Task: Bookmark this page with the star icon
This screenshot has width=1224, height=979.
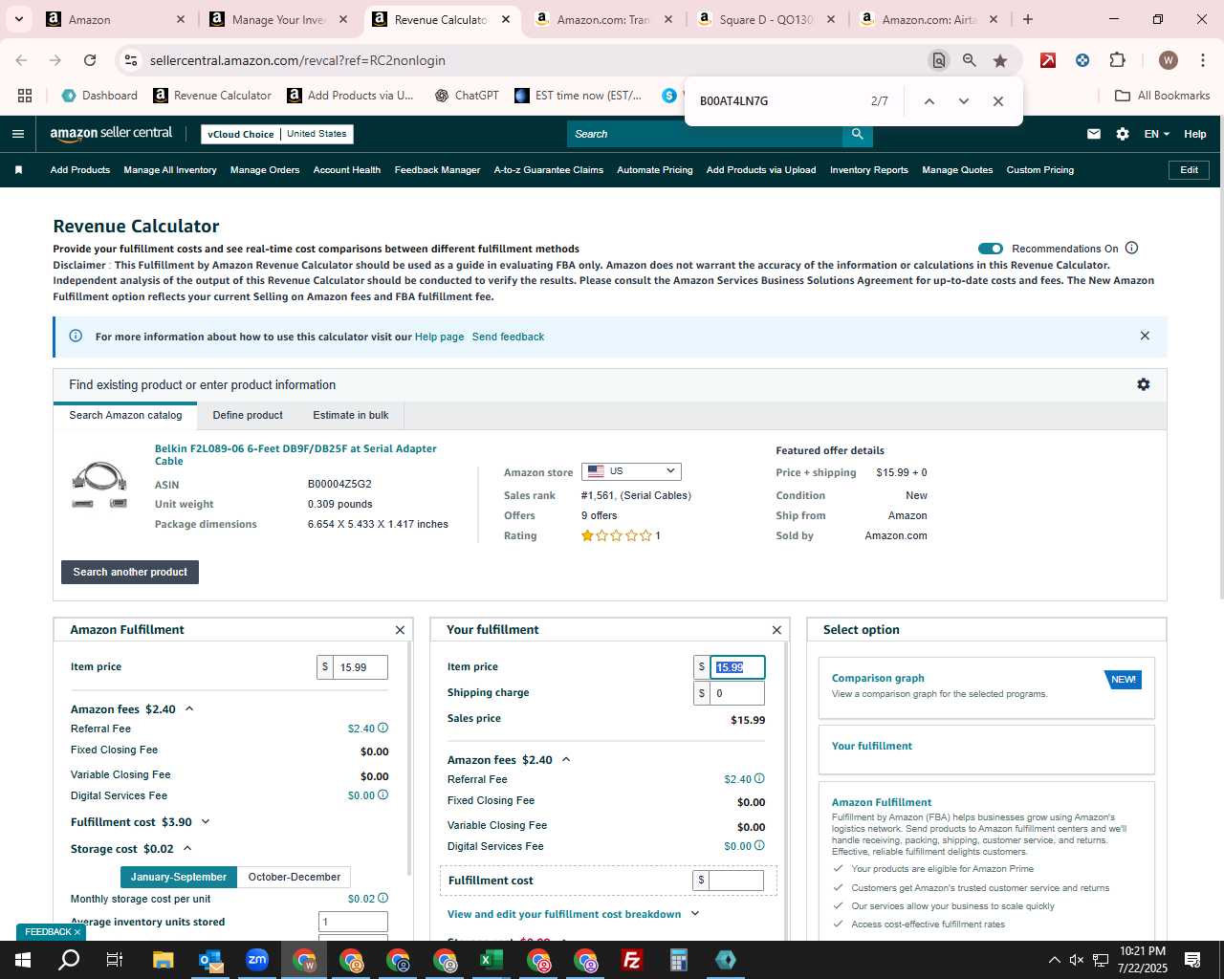Action: [1000, 60]
